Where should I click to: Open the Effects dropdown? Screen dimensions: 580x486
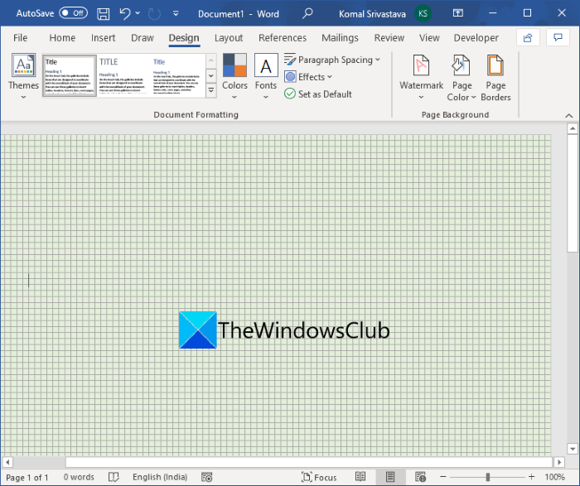pyautogui.click(x=308, y=77)
